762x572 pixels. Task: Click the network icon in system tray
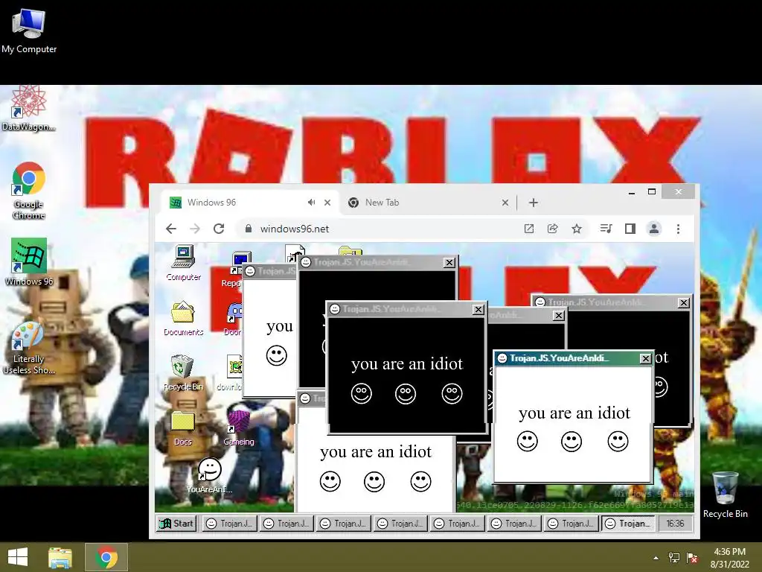pyautogui.click(x=674, y=558)
